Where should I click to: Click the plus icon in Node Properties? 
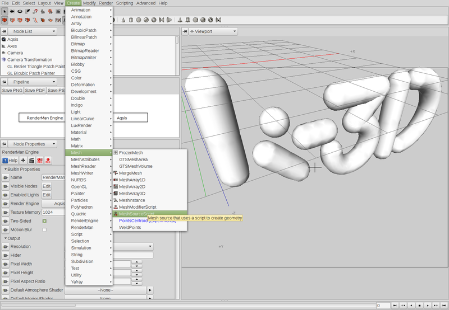(x=23, y=160)
